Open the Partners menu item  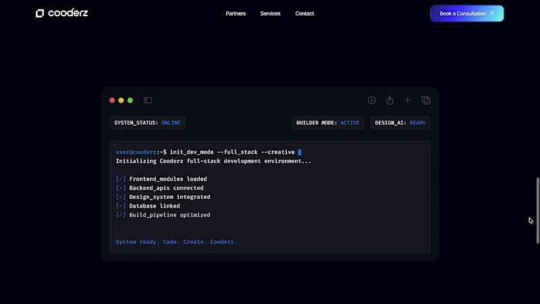pos(236,13)
